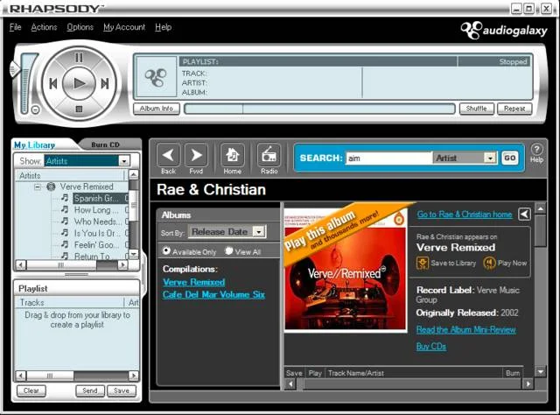Skip to the next track
Viewport: 560px width, 415px height.
point(105,84)
